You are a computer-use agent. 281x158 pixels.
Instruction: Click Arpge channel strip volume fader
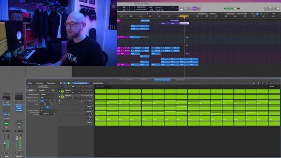[4, 142]
